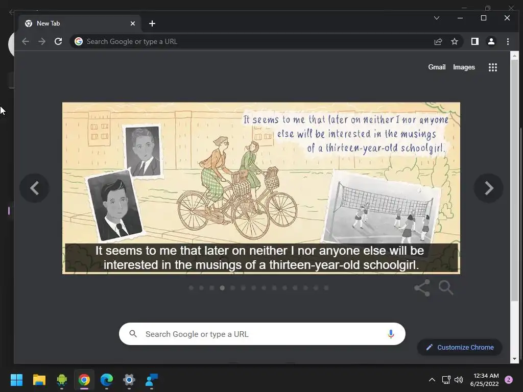Open the network status icon
Screen dimensions: 523x392
446,380
